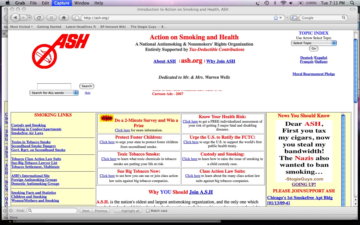Click the page icon in URL bar
The height and width of the screenshot is (225, 360).
tap(77, 18)
